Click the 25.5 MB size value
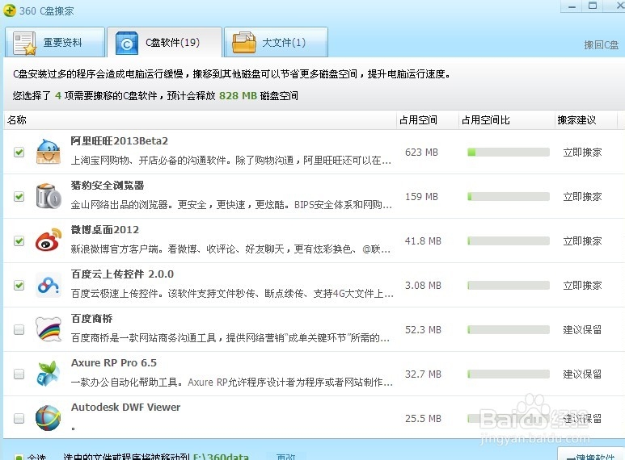The height and width of the screenshot is (460, 625). (x=423, y=418)
